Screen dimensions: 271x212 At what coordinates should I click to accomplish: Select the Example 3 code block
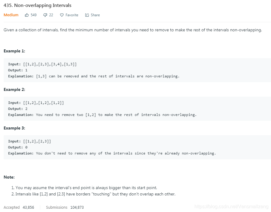click(135, 147)
